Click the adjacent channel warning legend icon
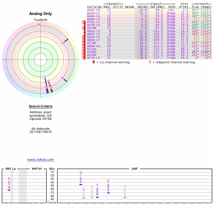 click(x=150, y=62)
